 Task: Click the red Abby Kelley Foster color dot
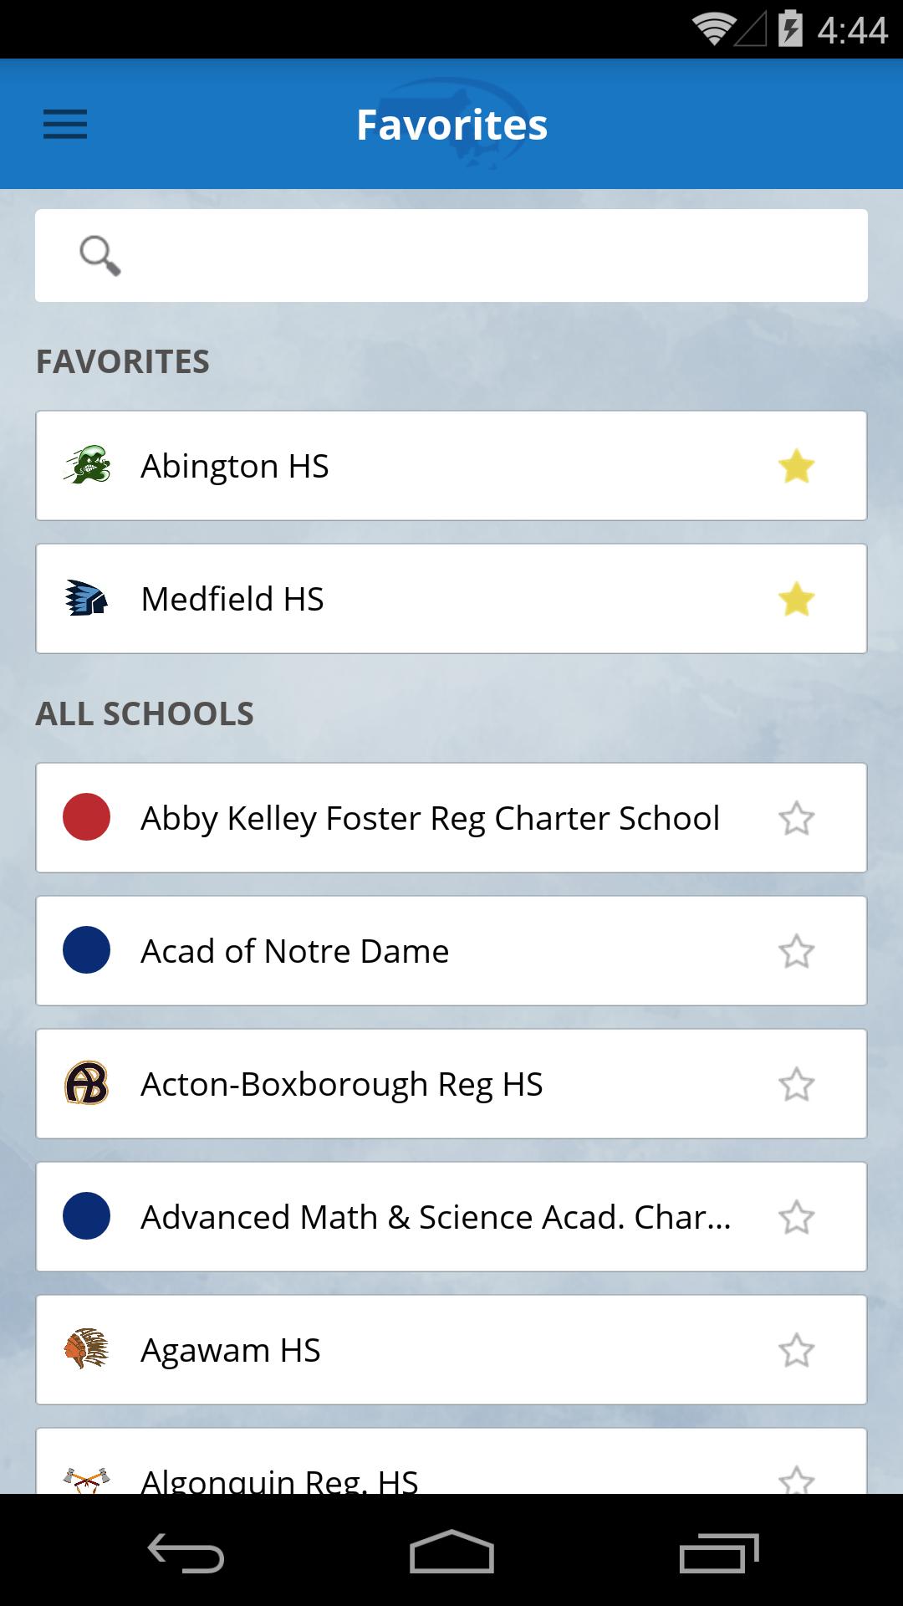pos(87,817)
